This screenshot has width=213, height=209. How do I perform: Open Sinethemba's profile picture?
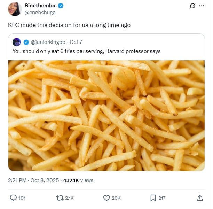click(x=15, y=9)
